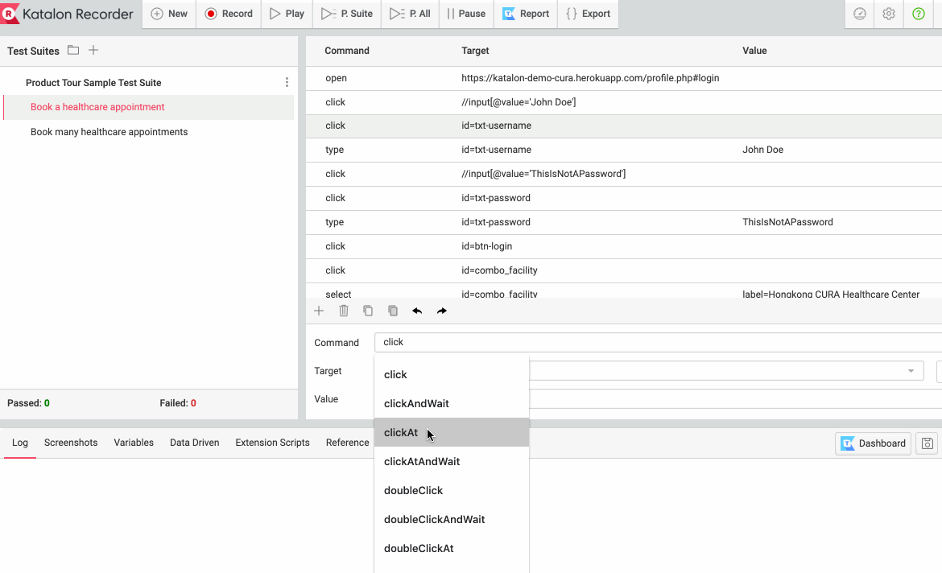Click the Command input field containing click
This screenshot has width=942, height=573.
point(658,342)
